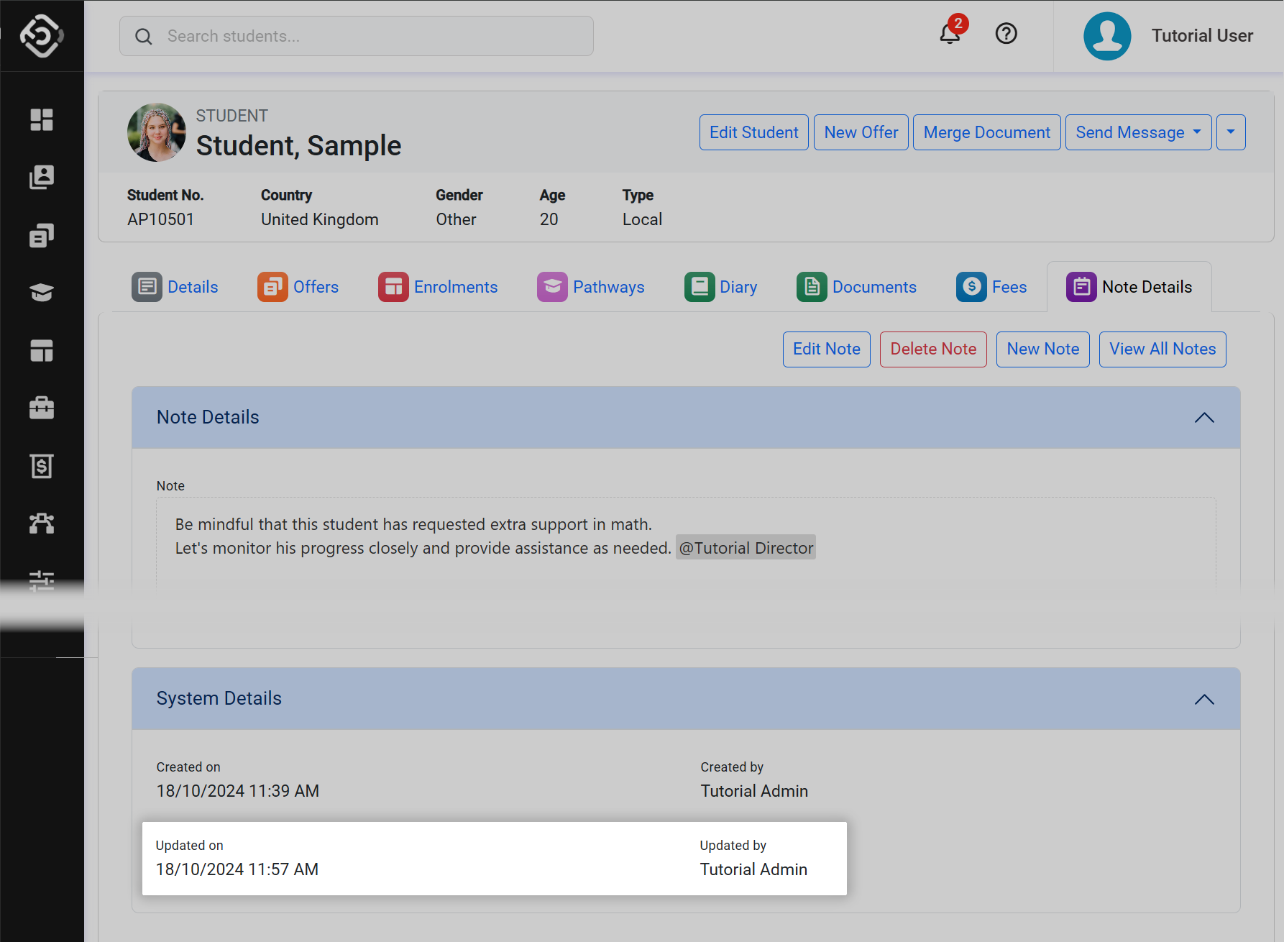Click the help question mark icon
This screenshot has height=942, width=1284.
[1006, 34]
